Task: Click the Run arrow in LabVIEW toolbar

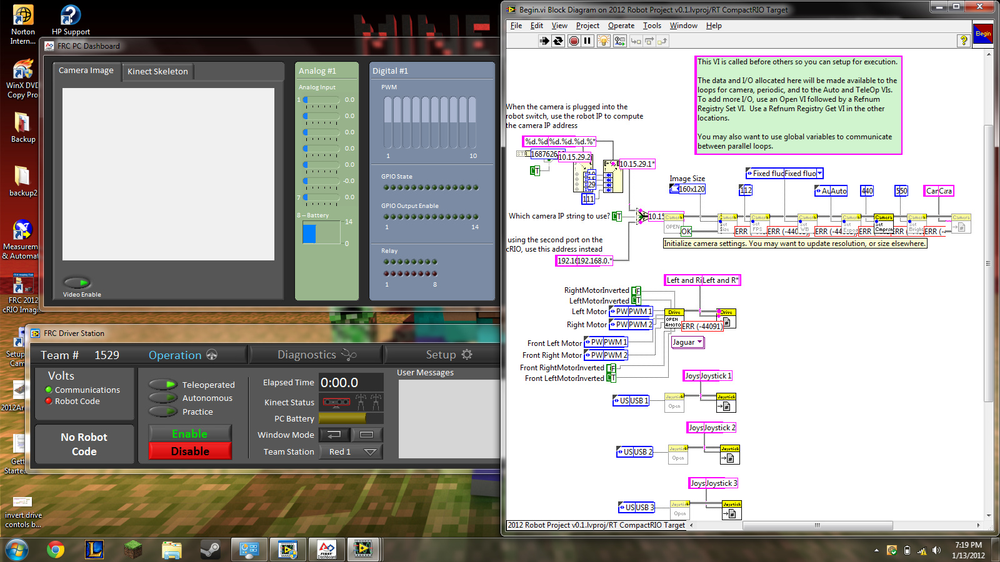Action: (x=544, y=41)
